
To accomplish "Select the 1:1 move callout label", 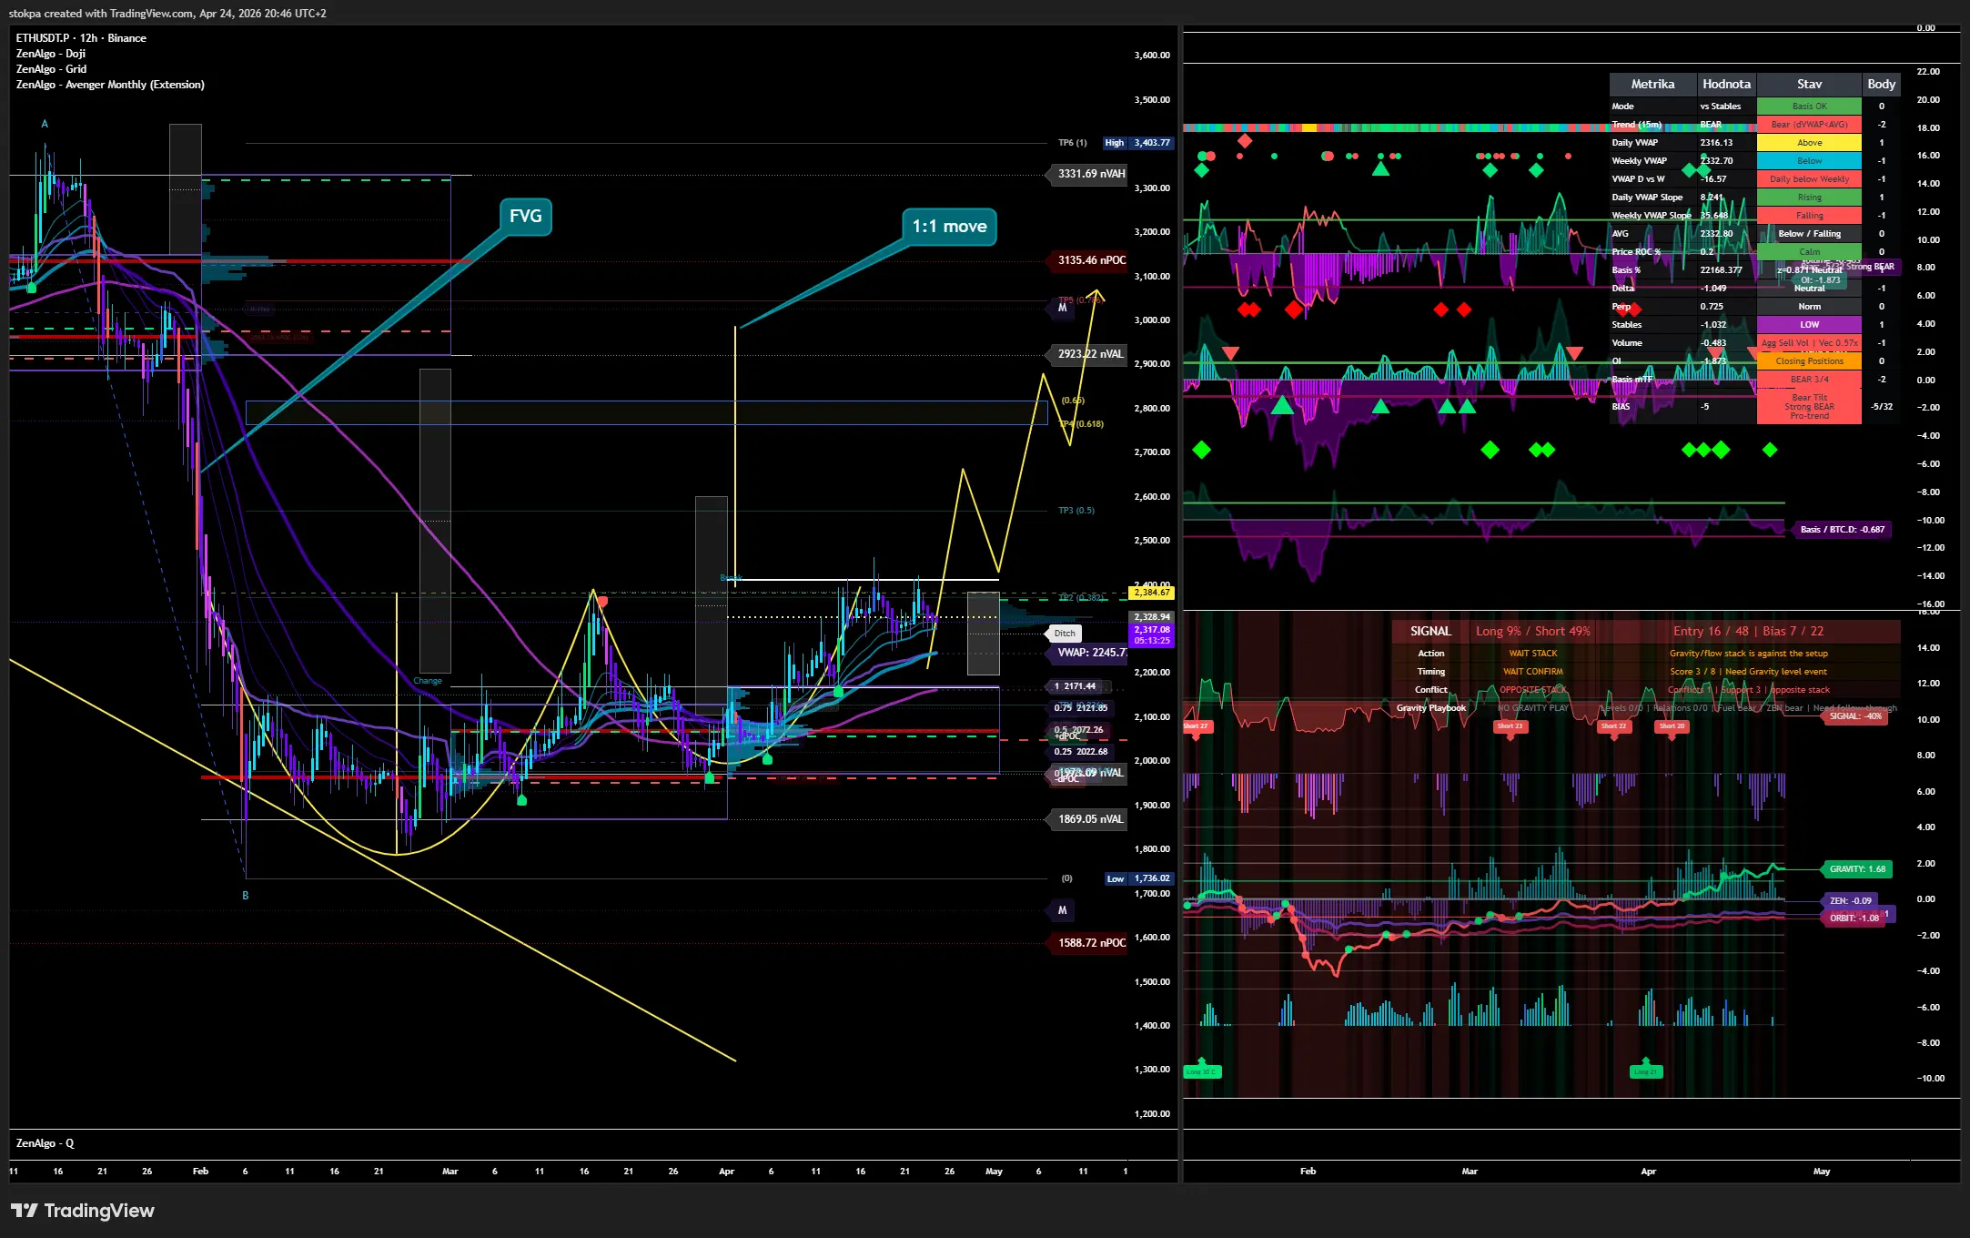I will pos(949,227).
